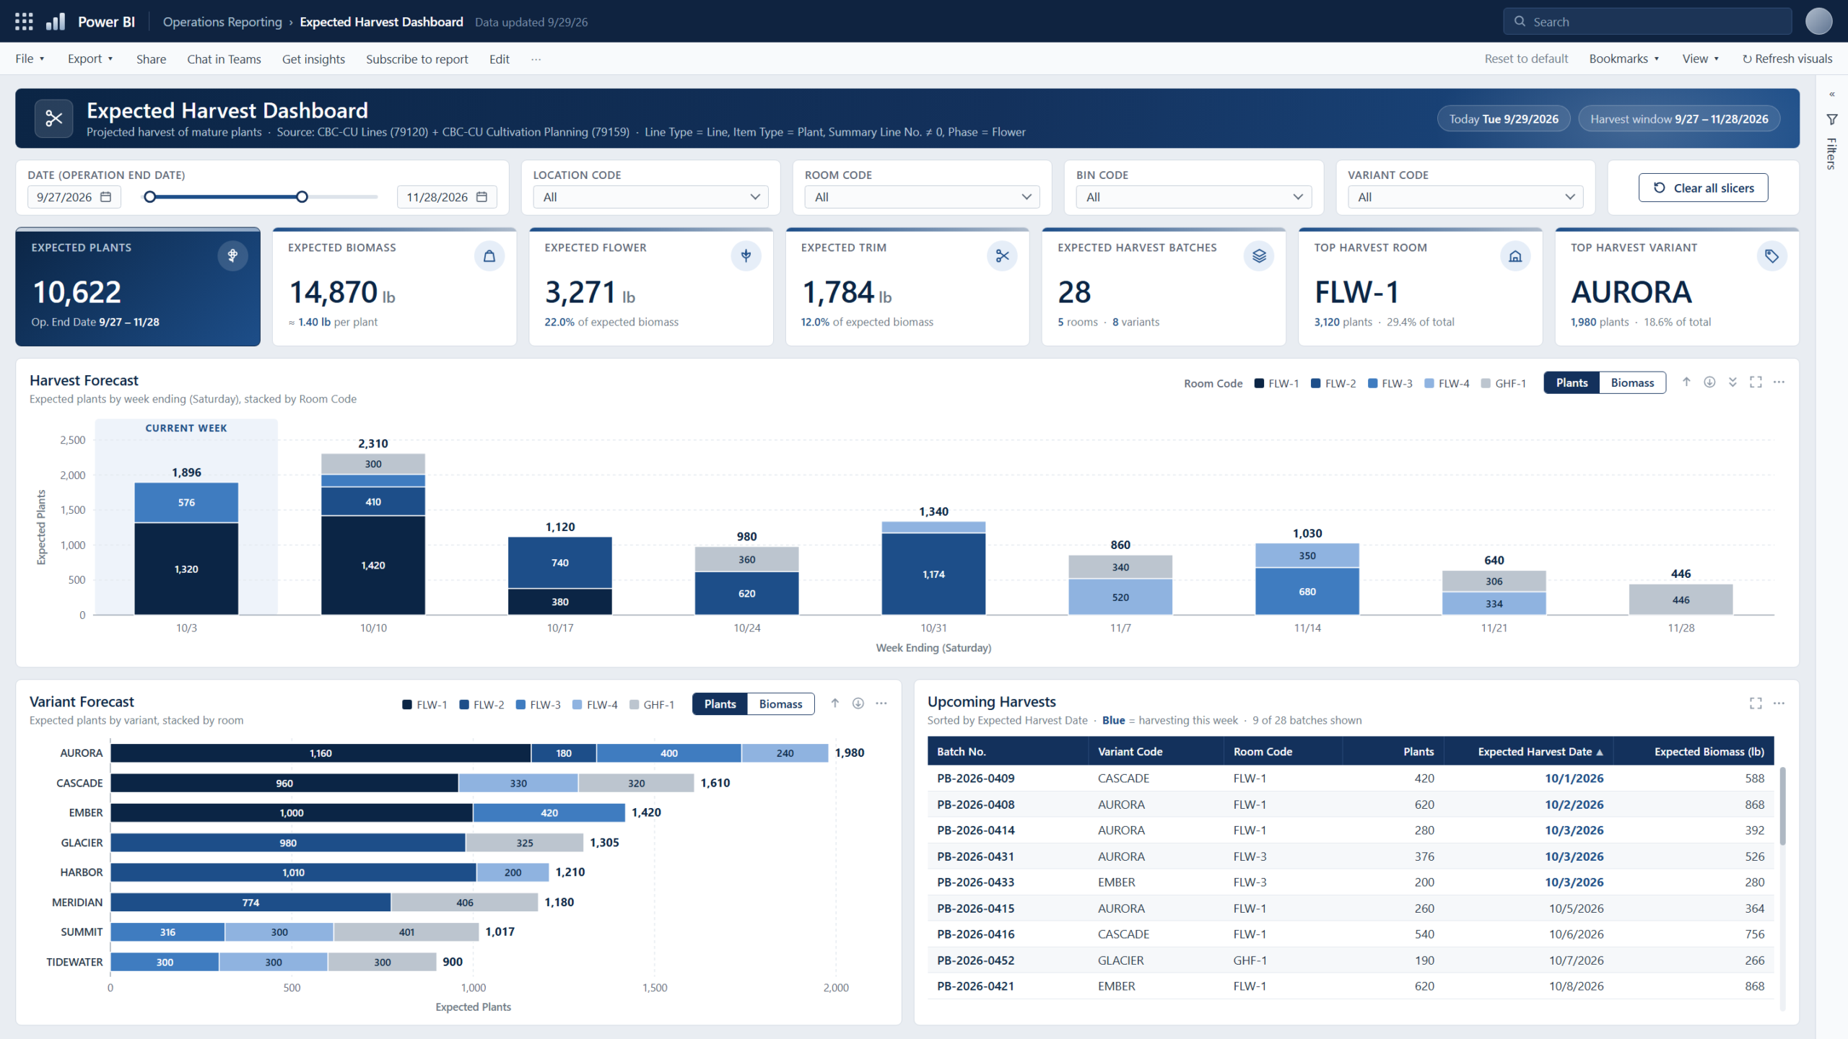This screenshot has width=1848, height=1039.
Task: Switch Harvest Forecast to Biomass view
Action: 1632,382
